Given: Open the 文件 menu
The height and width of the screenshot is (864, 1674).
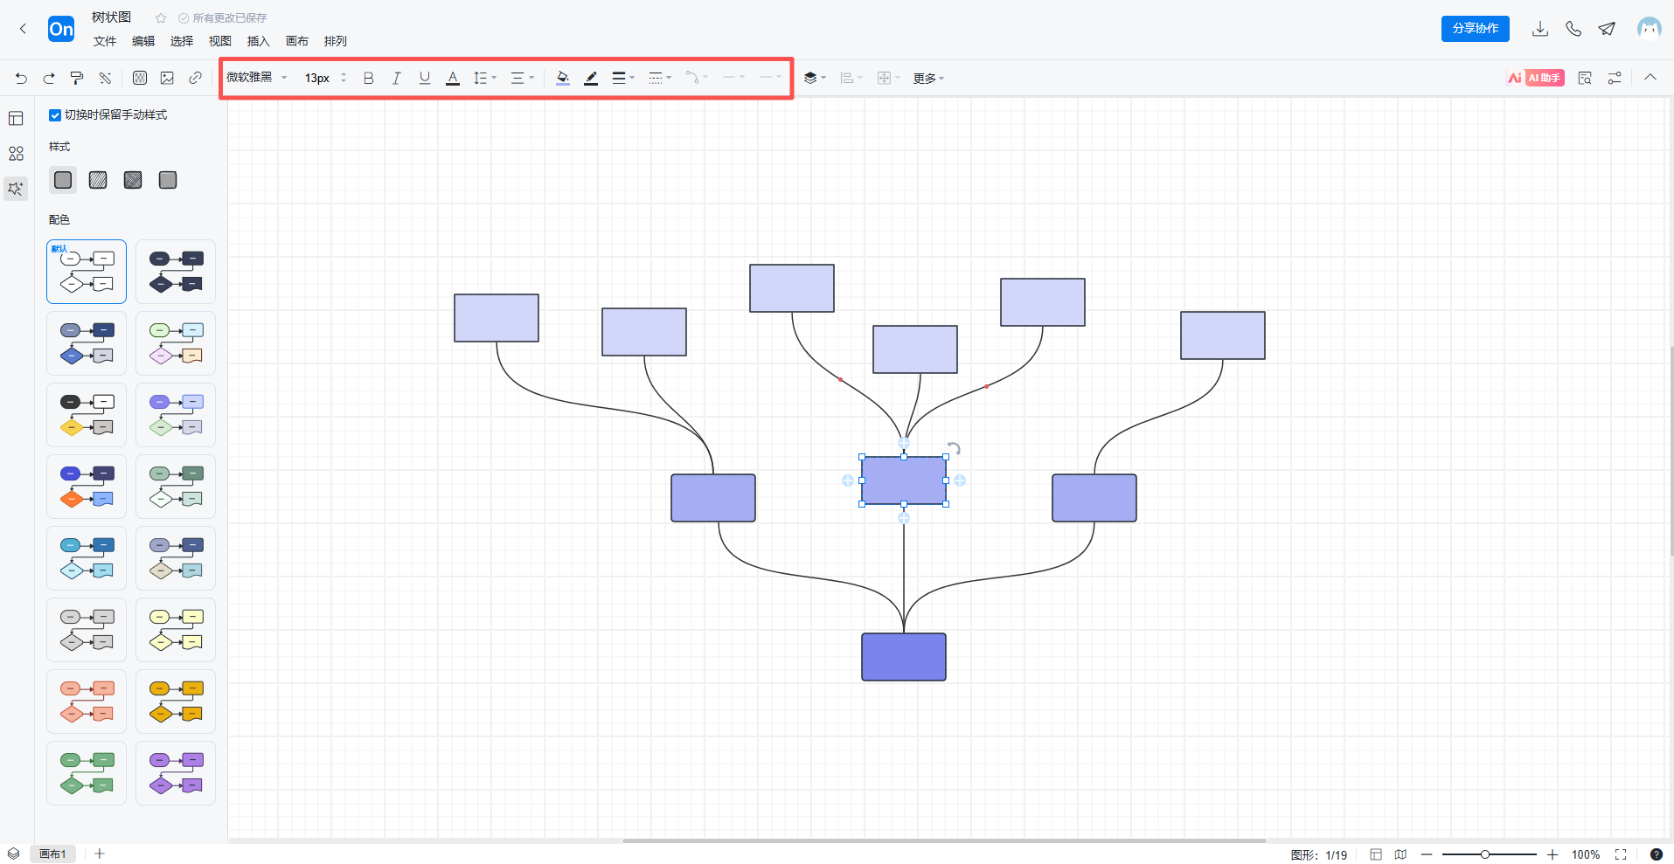Looking at the screenshot, I should coord(105,41).
